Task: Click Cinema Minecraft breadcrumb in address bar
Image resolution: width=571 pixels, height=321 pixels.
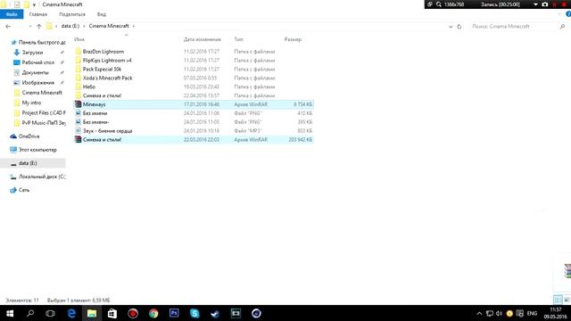Action: point(109,26)
